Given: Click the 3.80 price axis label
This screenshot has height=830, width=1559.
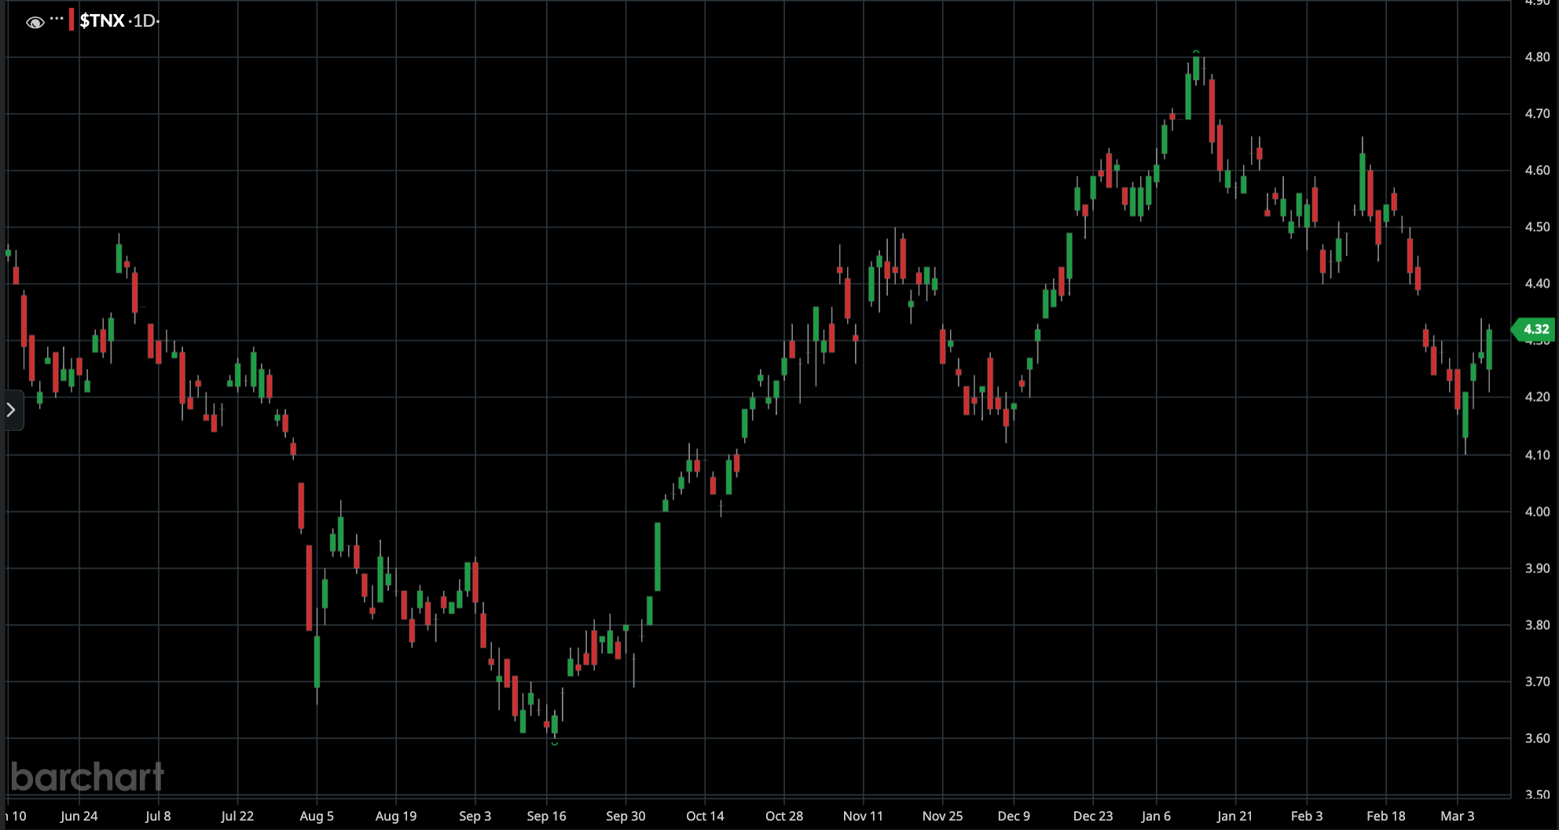Looking at the screenshot, I should pos(1537,625).
